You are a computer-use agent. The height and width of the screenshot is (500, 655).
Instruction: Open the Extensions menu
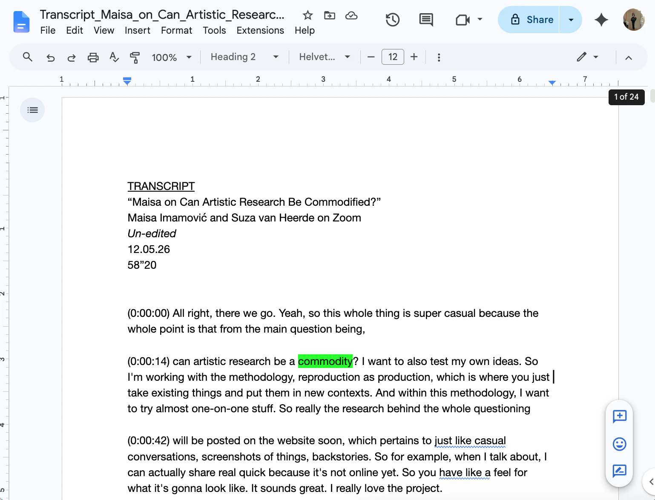(260, 30)
